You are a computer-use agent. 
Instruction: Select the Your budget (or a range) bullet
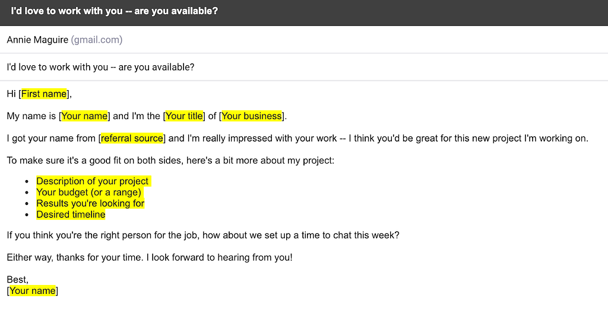coord(89,193)
